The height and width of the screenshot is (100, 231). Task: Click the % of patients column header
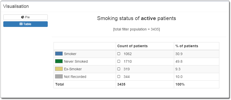click(x=187, y=46)
